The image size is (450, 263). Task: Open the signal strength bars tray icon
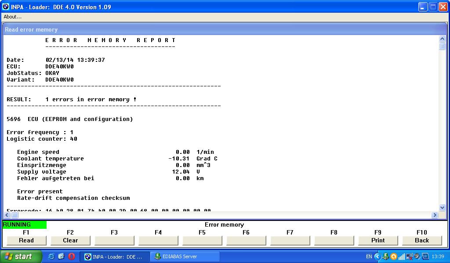(x=401, y=256)
